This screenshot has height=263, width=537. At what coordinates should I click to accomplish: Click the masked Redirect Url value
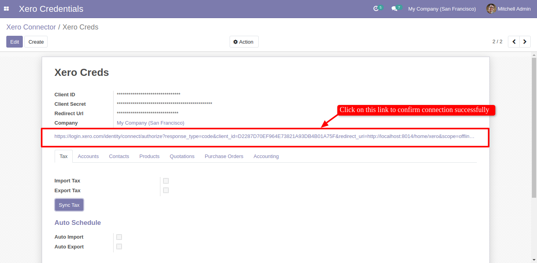click(147, 114)
